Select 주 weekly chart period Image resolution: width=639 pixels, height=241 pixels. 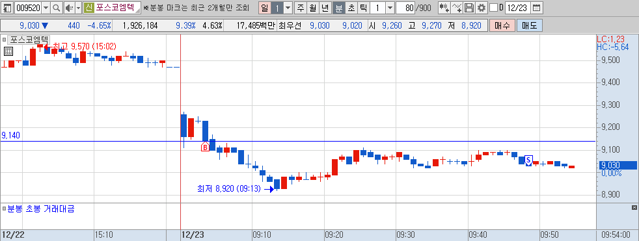(x=301, y=7)
